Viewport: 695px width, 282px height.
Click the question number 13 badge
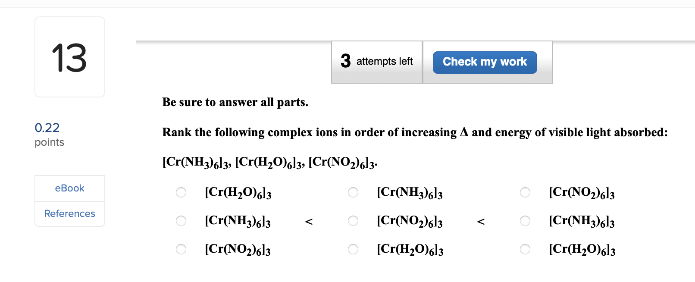(69, 56)
